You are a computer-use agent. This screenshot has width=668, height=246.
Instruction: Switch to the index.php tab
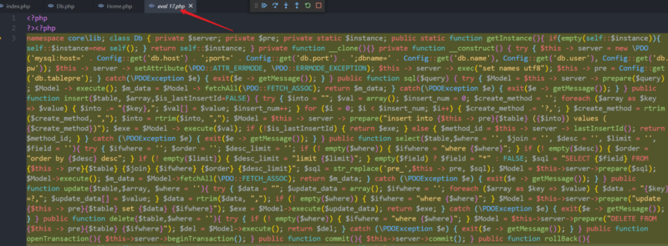coord(18,6)
